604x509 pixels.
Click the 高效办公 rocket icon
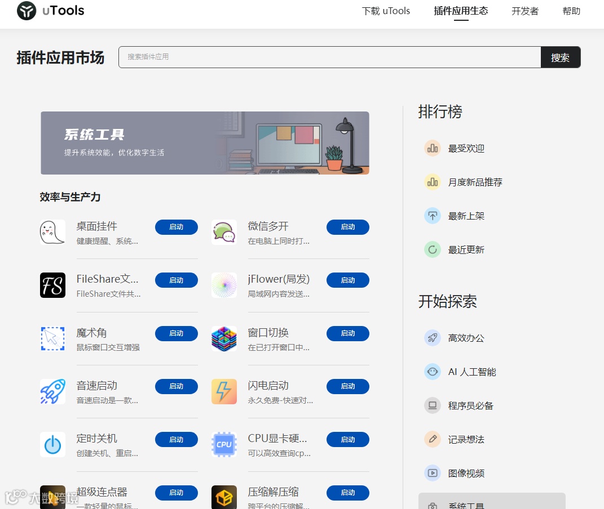click(x=433, y=338)
